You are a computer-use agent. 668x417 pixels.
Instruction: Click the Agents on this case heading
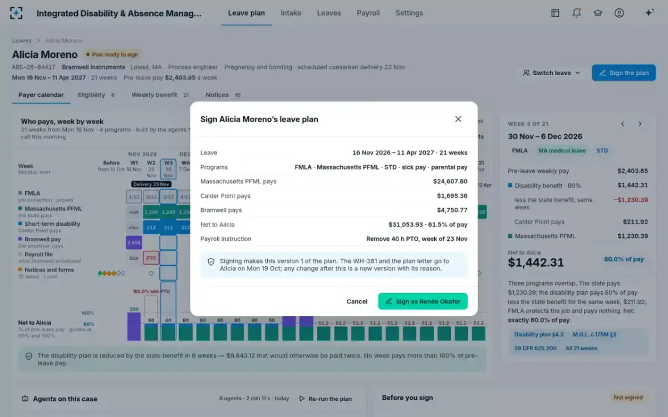(65, 399)
